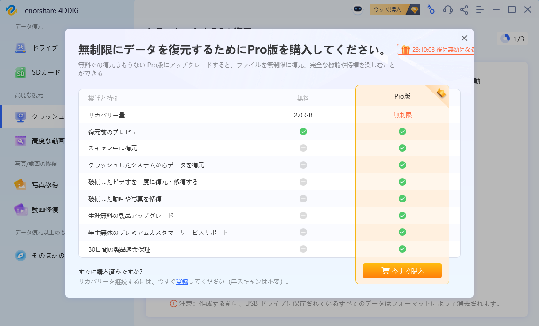Click the 機能と特権 header
Screen dimensions: 539x326
coord(103,98)
